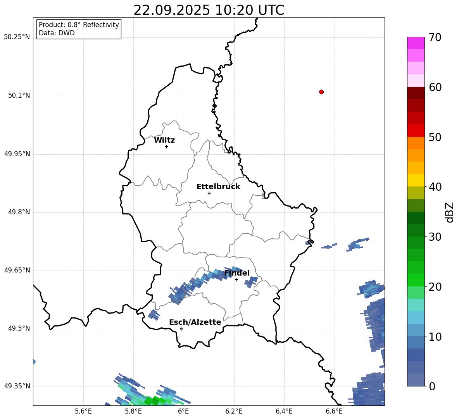
Task: Click the Ettelbruck station cross marker
Action: [x=209, y=193]
